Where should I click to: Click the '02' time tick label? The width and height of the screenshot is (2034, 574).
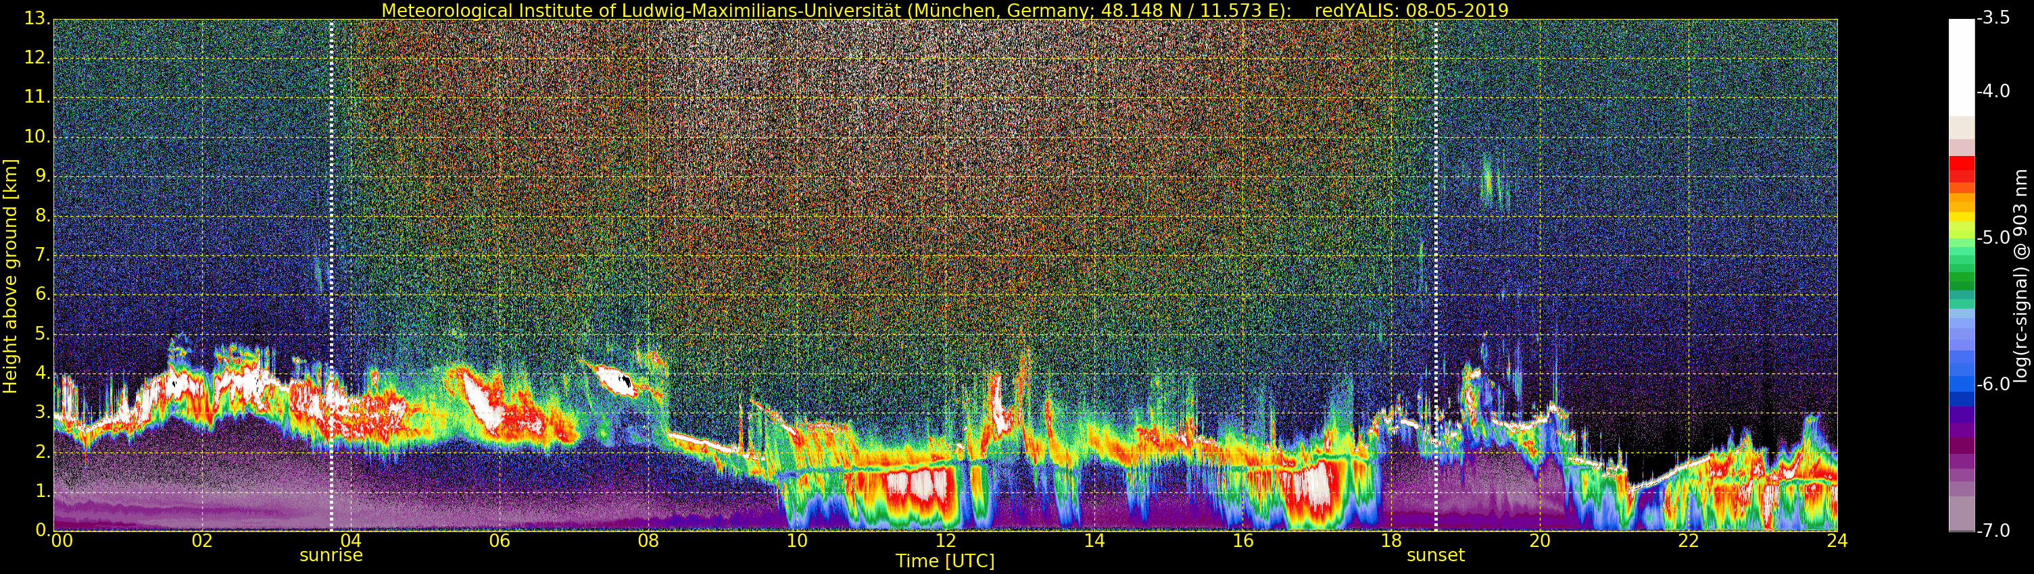(202, 540)
